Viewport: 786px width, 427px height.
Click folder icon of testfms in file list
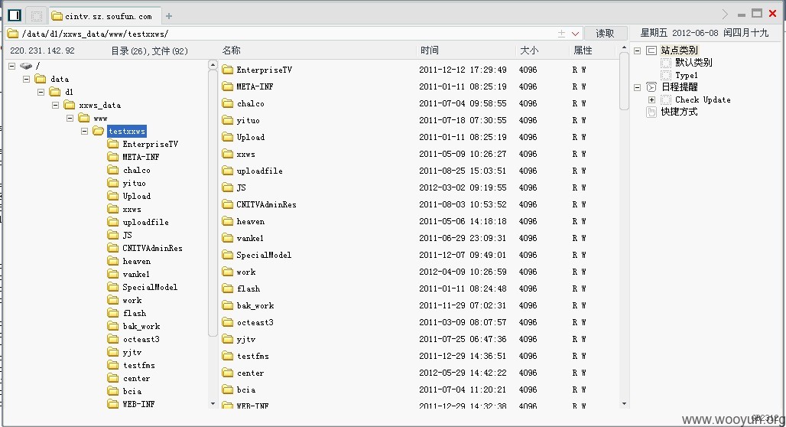tap(228, 357)
